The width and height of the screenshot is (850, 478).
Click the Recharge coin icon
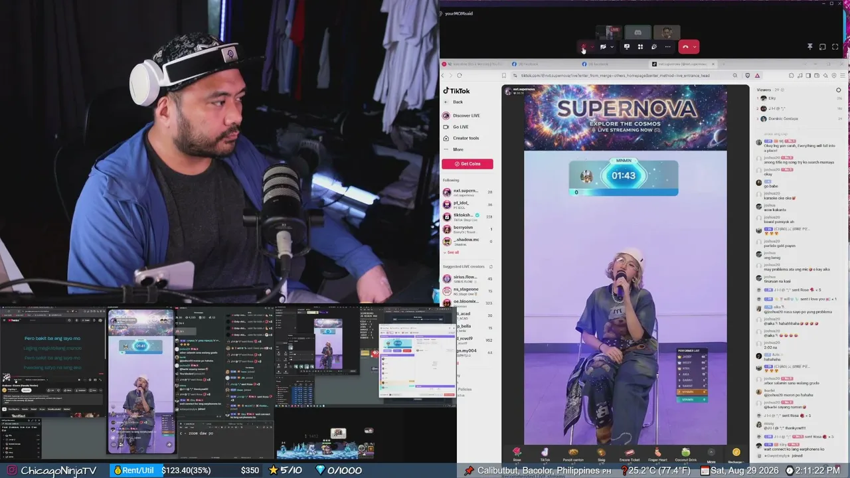[x=736, y=454]
